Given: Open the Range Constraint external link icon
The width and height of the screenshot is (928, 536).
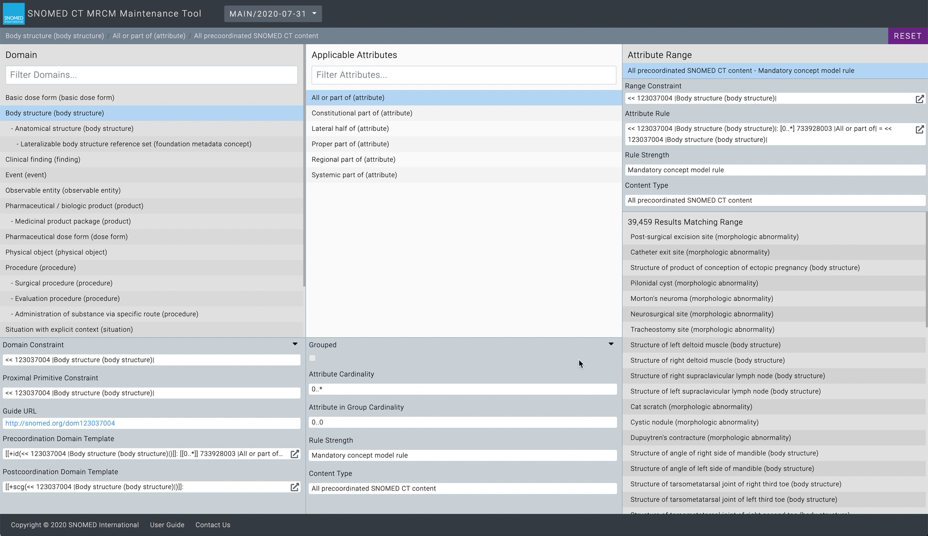Looking at the screenshot, I should point(920,99).
